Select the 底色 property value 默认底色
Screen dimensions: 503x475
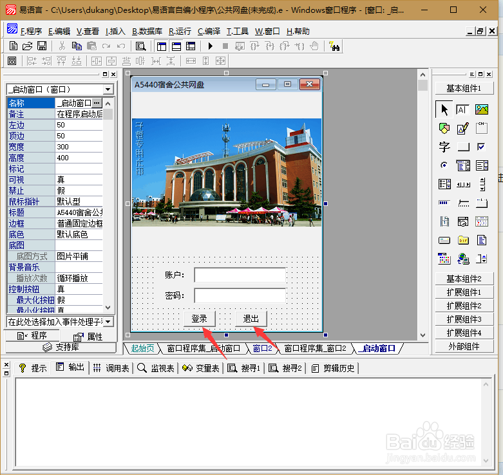pos(79,234)
